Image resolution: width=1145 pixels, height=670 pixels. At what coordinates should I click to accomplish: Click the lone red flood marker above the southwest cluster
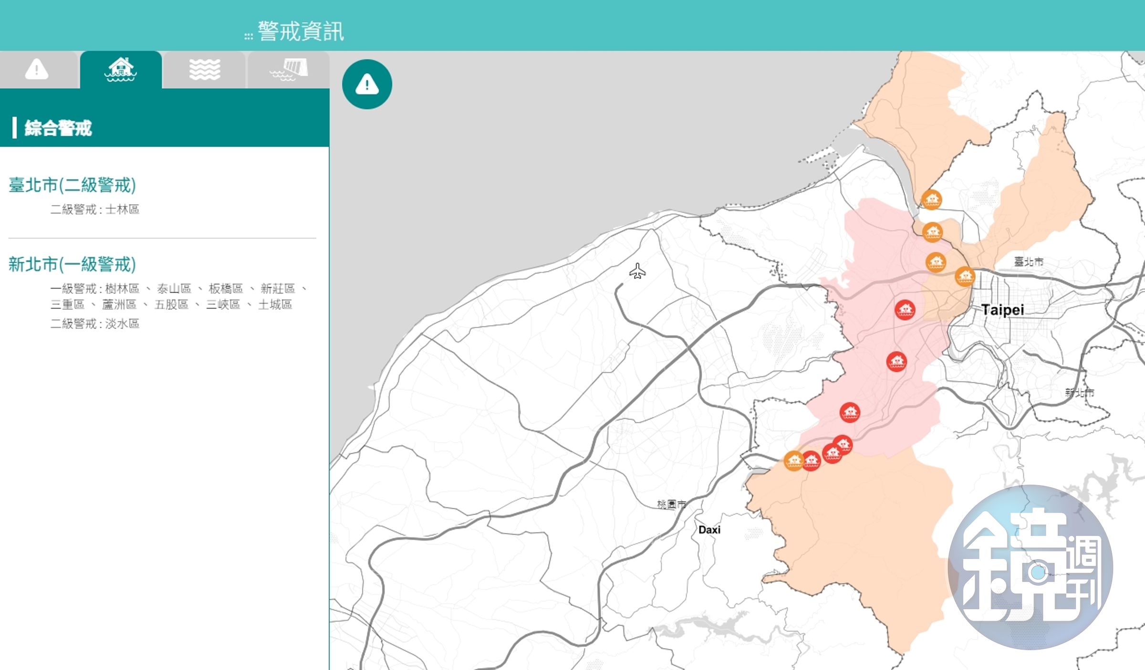click(x=850, y=412)
